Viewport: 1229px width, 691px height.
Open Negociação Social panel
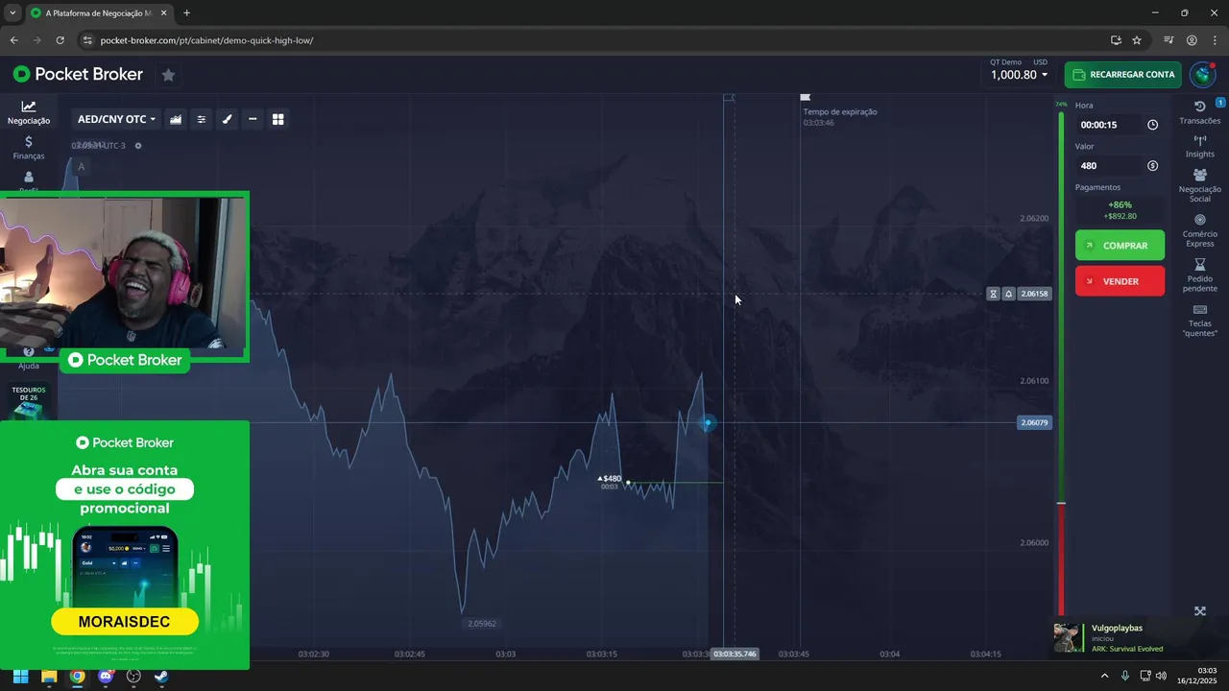click(1200, 185)
